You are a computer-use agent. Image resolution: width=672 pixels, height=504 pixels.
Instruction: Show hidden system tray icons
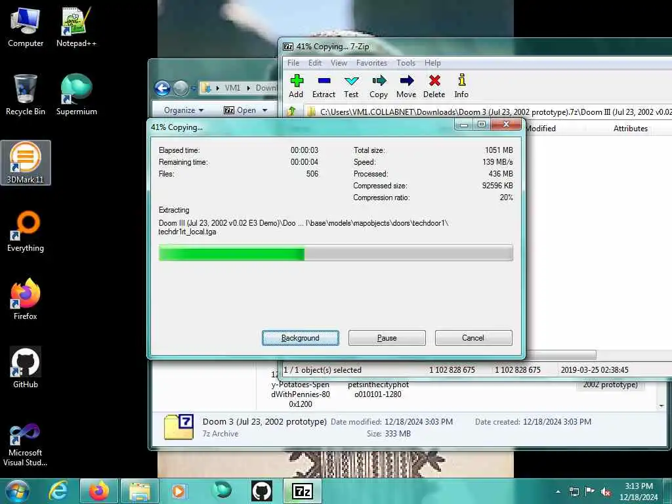coord(558,492)
